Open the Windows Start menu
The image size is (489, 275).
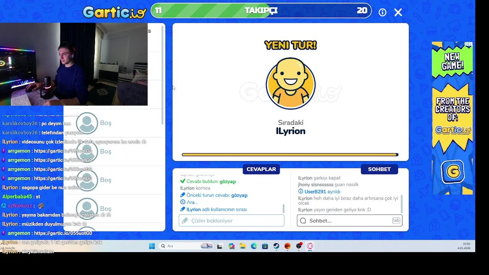point(152,246)
